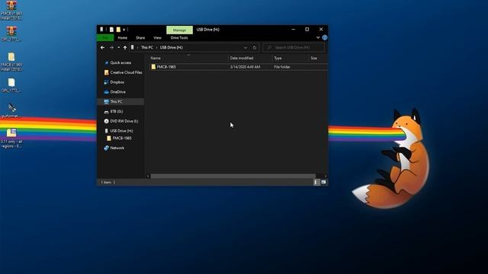Select This PC in the address path
The width and height of the screenshot is (488, 274).
point(147,47)
